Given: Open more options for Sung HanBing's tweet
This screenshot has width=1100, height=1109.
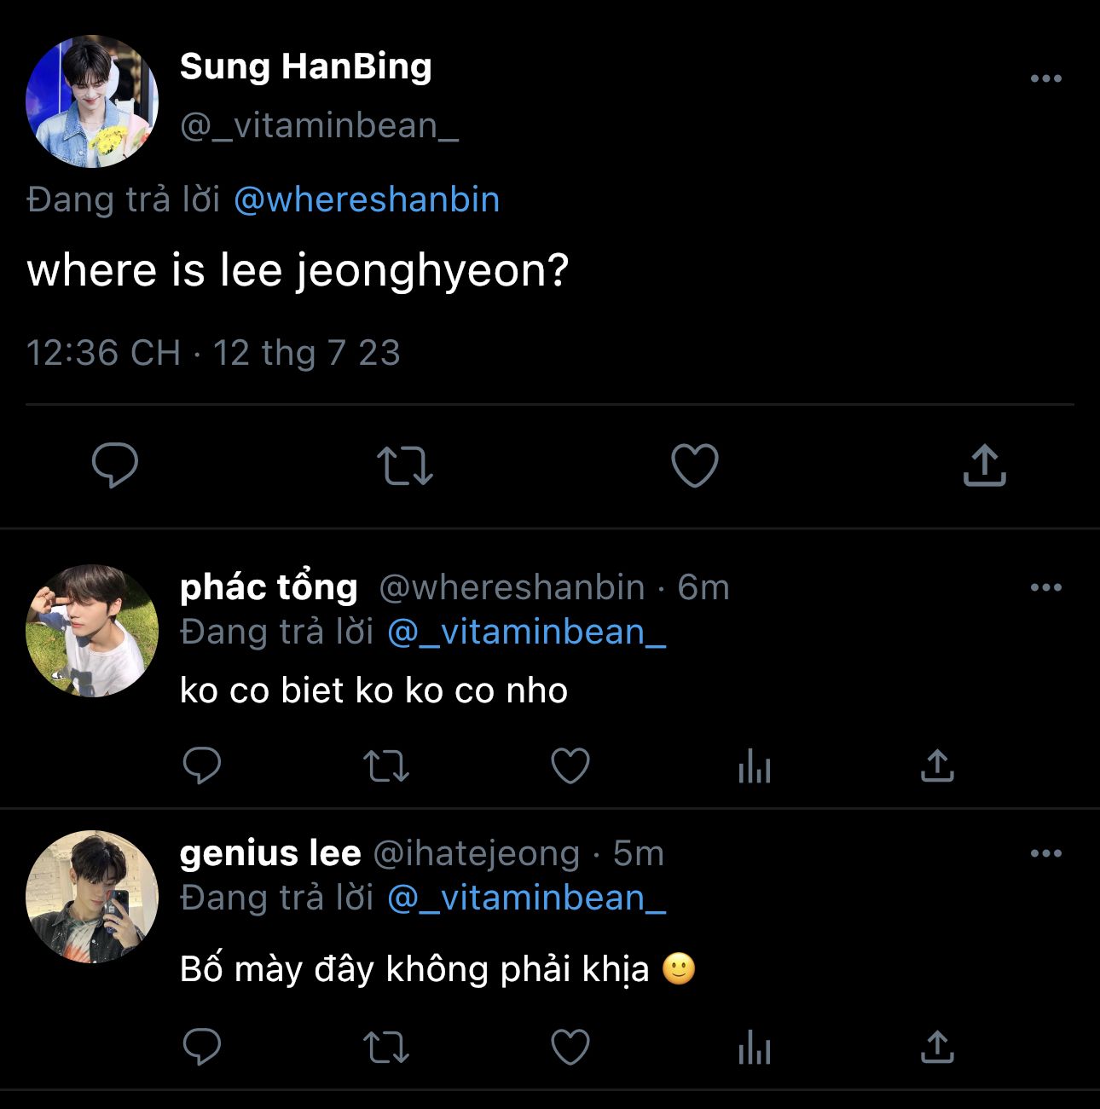Looking at the screenshot, I should pos(1045,78).
